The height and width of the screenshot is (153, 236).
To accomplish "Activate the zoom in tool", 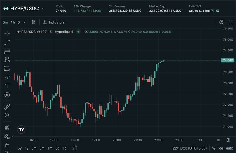I will [x=7, y=115].
